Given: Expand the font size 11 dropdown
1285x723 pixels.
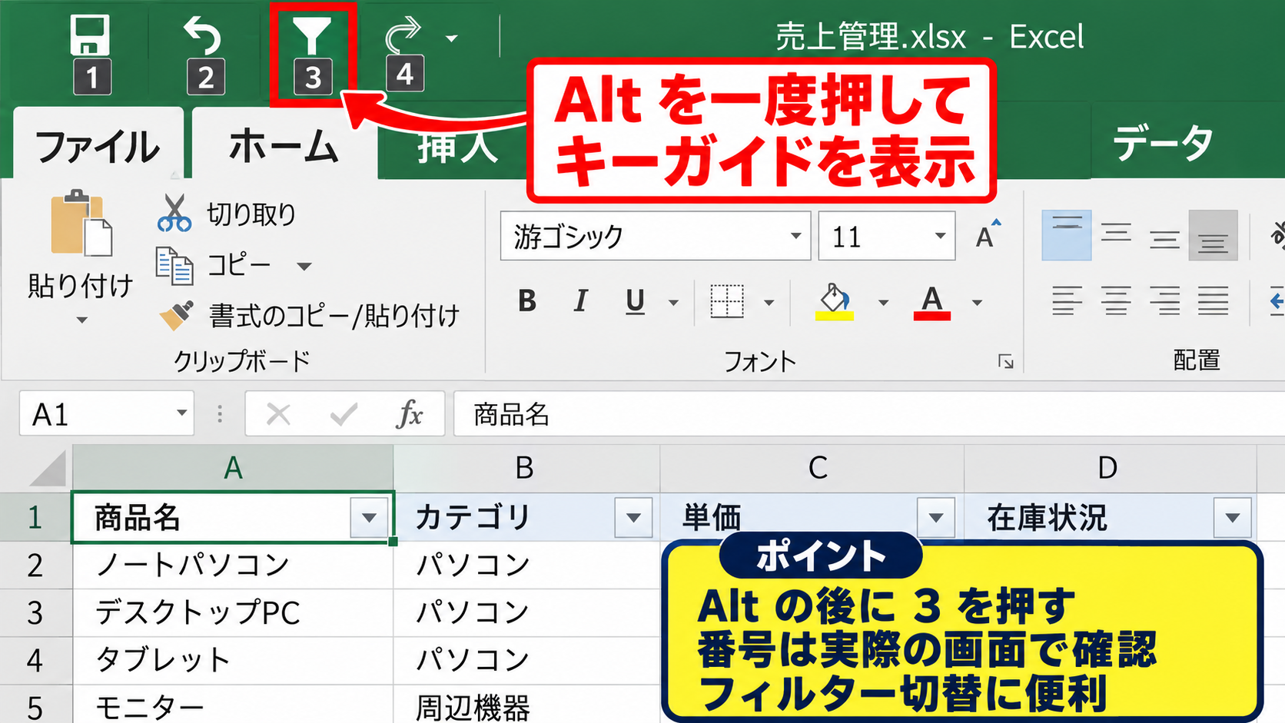Looking at the screenshot, I should click(940, 236).
